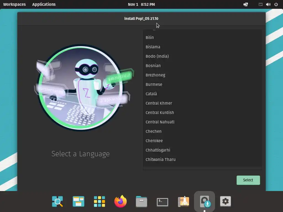Click the volume speaker icon in top bar
The height and width of the screenshot is (212, 283).
[268, 4]
